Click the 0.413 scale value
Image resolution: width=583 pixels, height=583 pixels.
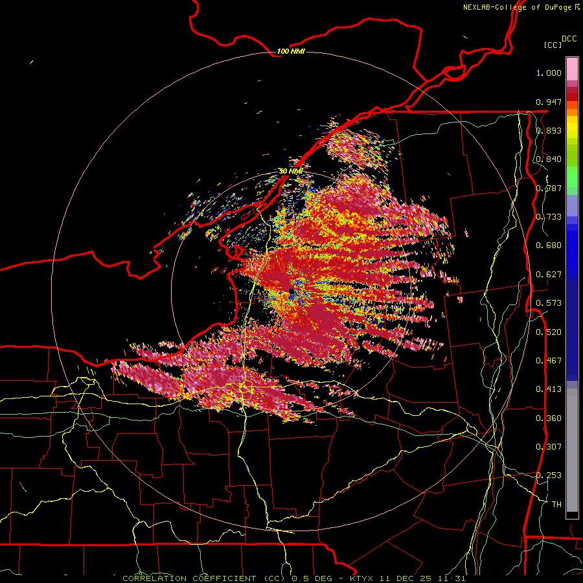[x=549, y=389]
